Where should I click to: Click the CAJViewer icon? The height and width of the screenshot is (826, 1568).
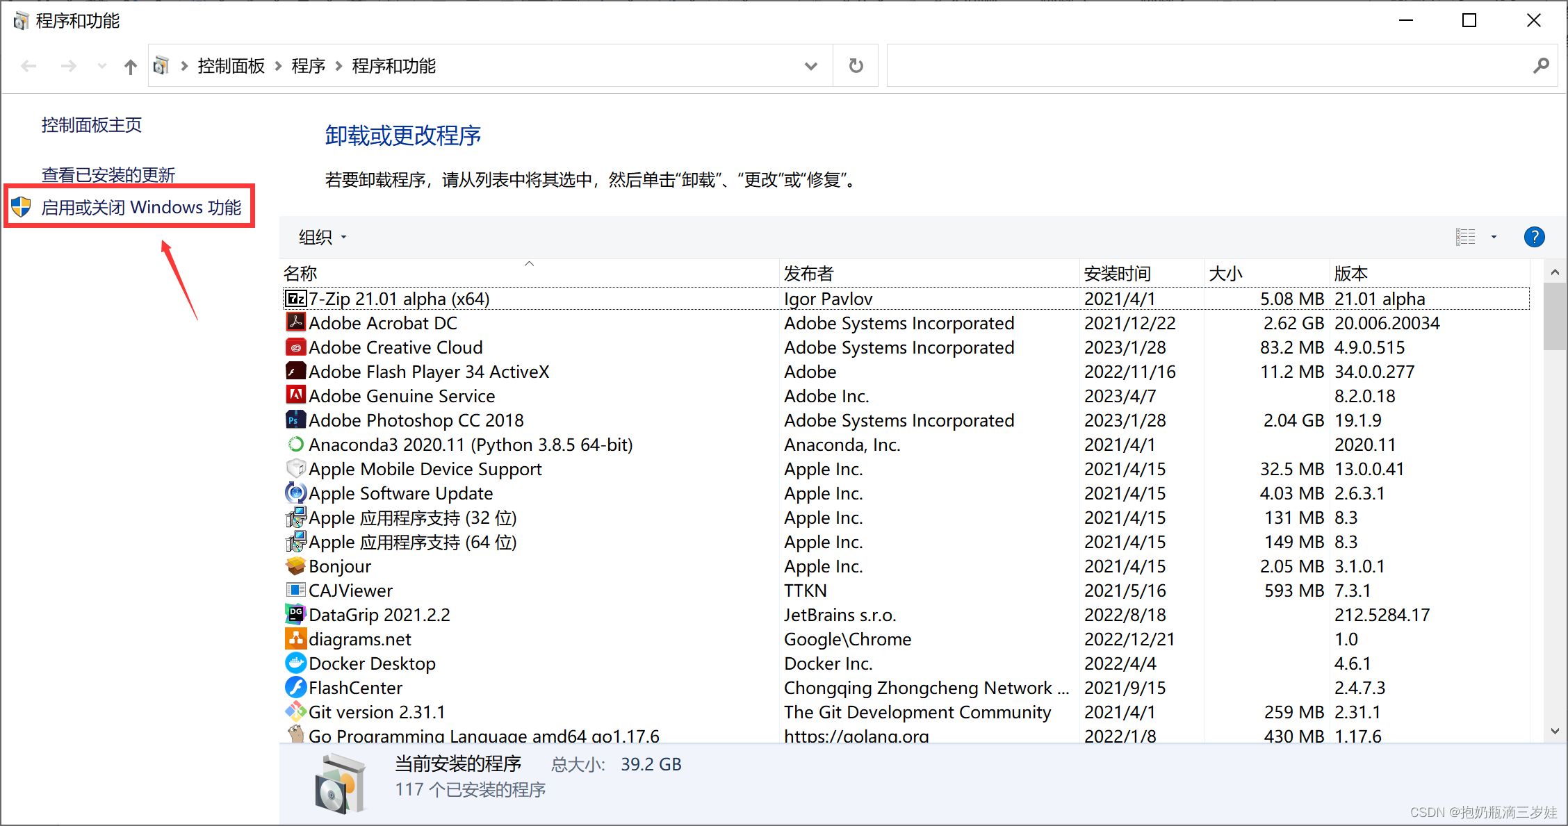[x=296, y=590]
